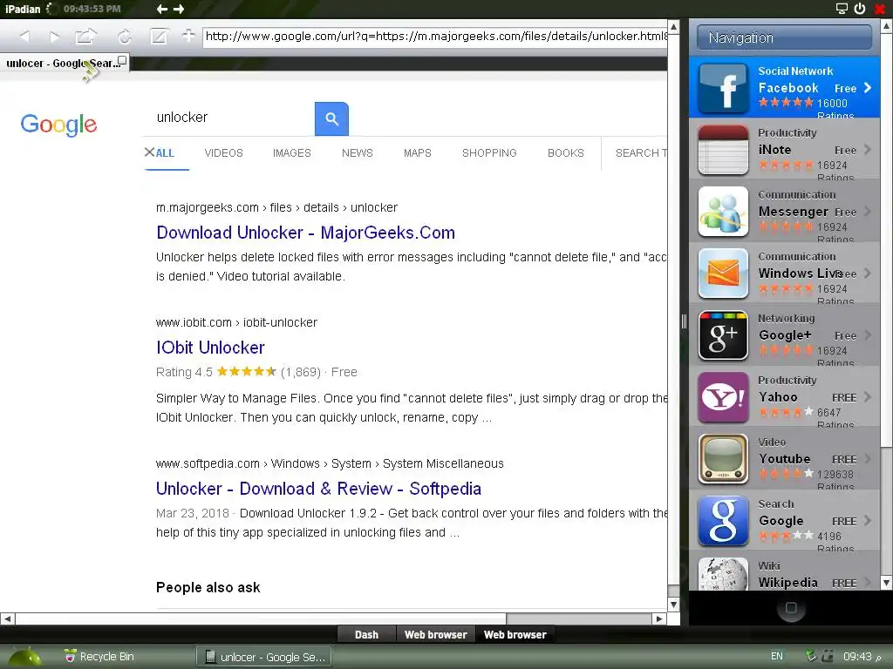Expand Yahoo entry chevron
Screen dimensions: 893x669
(x=868, y=397)
